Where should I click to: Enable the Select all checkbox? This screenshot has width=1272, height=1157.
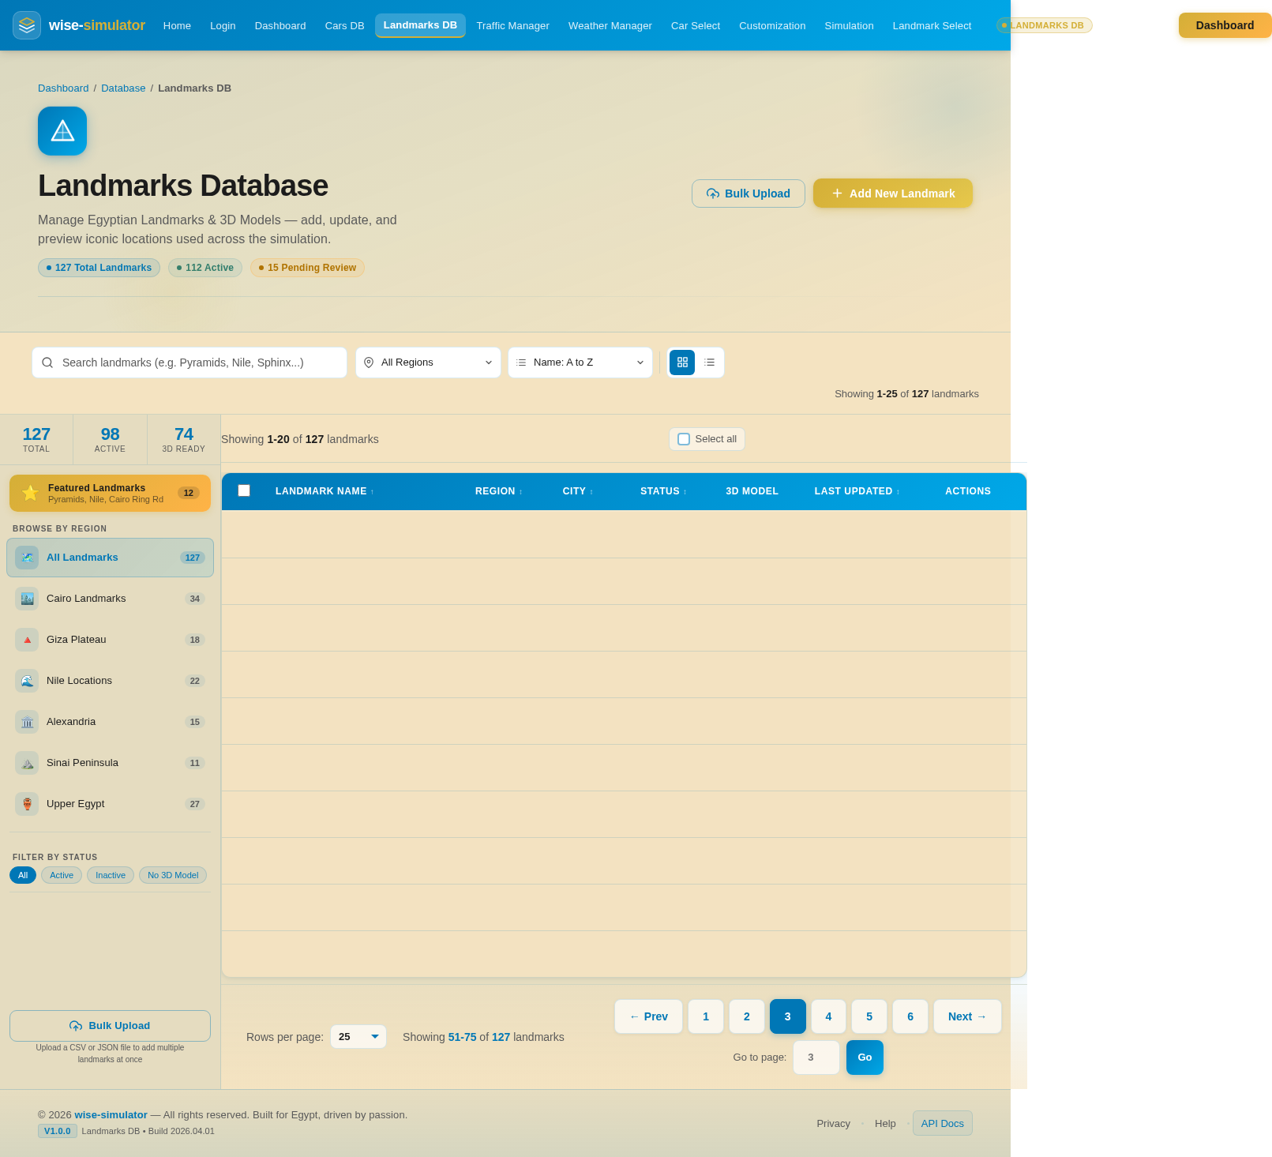point(683,438)
